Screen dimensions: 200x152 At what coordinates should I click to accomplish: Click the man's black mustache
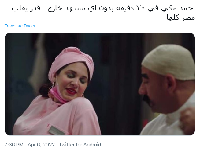pyautogui.click(x=147, y=99)
